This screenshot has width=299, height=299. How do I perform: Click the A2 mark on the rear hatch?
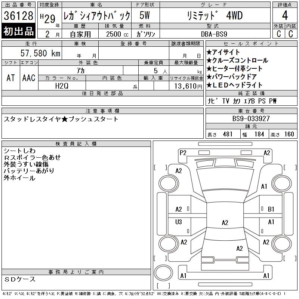tap(240, 249)
